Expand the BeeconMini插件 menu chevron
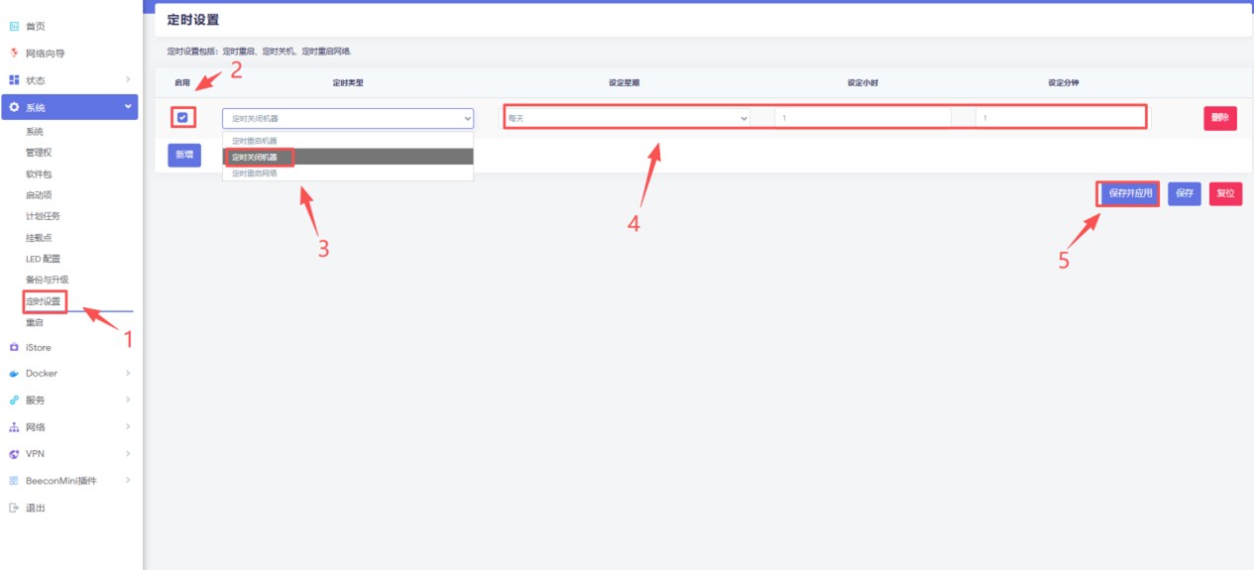This screenshot has width=1254, height=570. pos(128,481)
